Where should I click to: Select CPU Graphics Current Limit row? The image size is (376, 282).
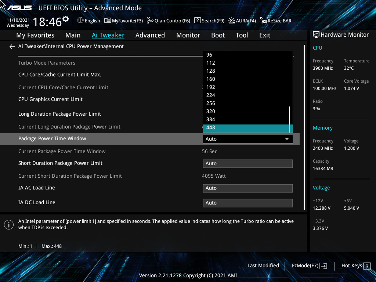coord(50,99)
